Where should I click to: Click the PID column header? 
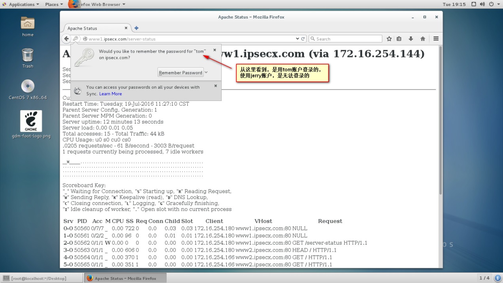point(82,221)
